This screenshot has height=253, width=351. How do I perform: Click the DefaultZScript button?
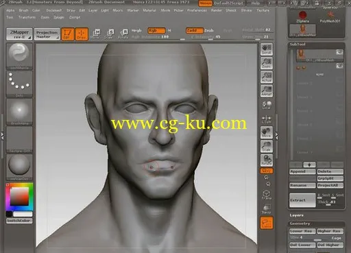229,3
